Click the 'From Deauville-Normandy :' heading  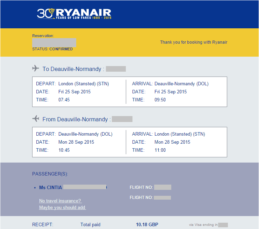(x=77, y=119)
